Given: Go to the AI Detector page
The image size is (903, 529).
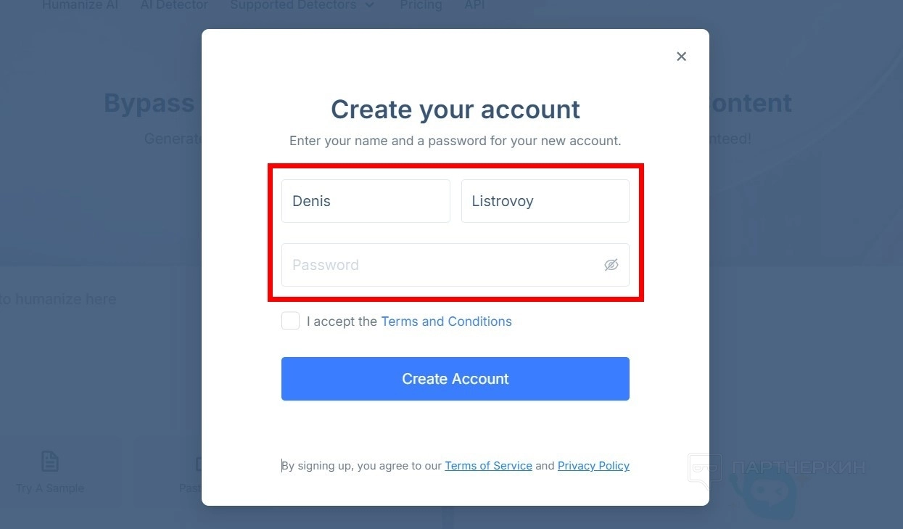Looking at the screenshot, I should [x=174, y=5].
